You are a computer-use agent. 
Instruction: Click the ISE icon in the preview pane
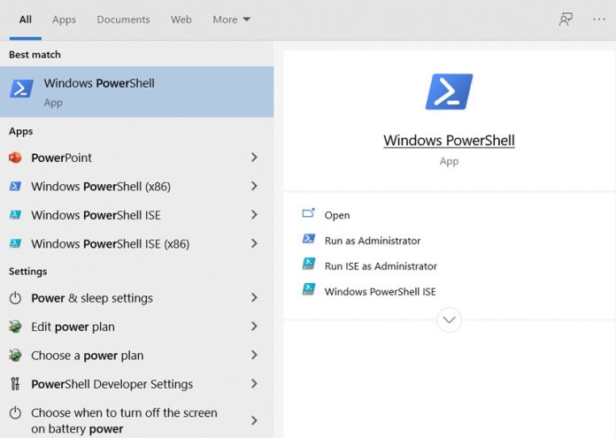[x=308, y=289]
